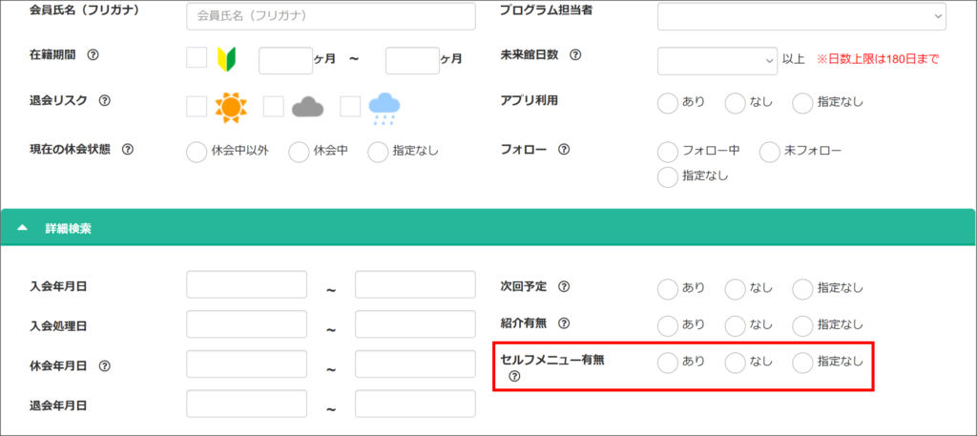Image resolution: width=977 pixels, height=436 pixels.
Task: Select なし for アプリ利用
Action: (x=735, y=102)
